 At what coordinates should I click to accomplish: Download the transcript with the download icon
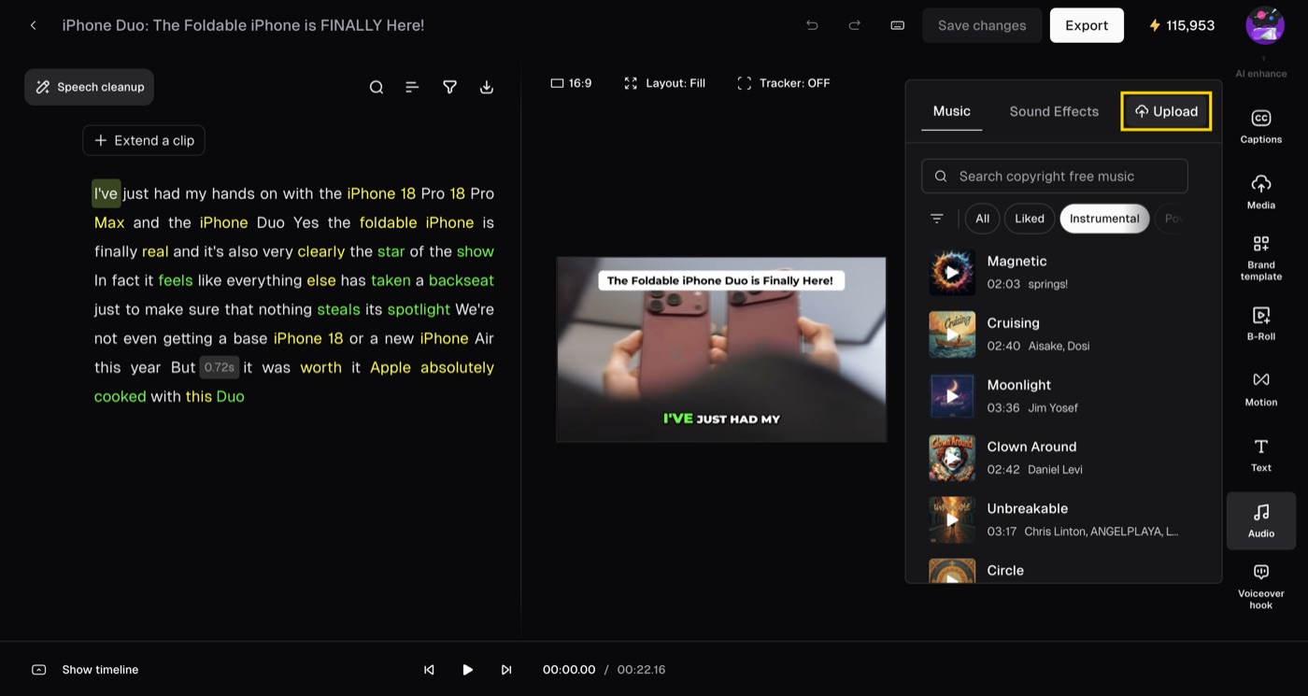tap(486, 87)
